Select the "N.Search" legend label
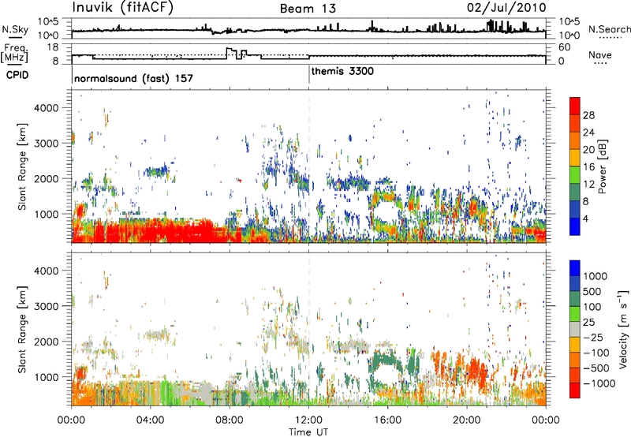This screenshot has height=437, width=631. [x=610, y=29]
